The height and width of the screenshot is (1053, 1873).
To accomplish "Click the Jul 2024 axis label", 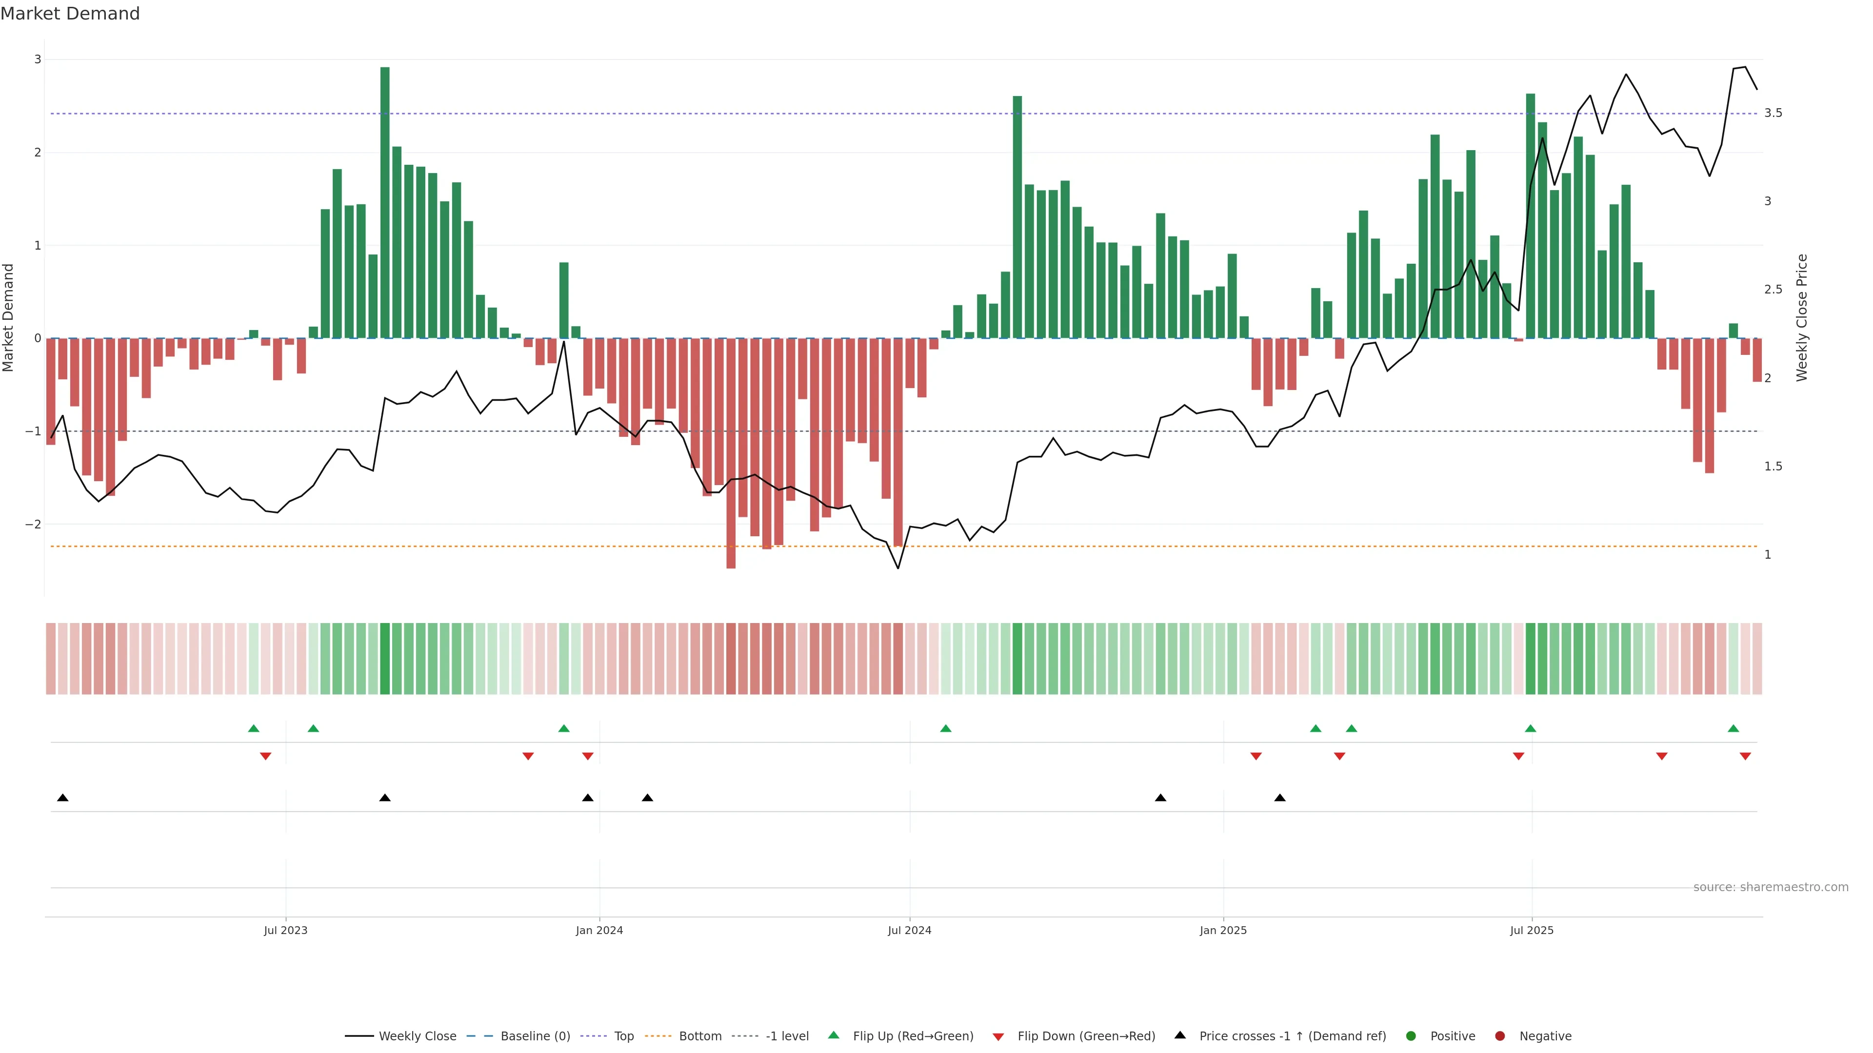I will click(x=909, y=930).
